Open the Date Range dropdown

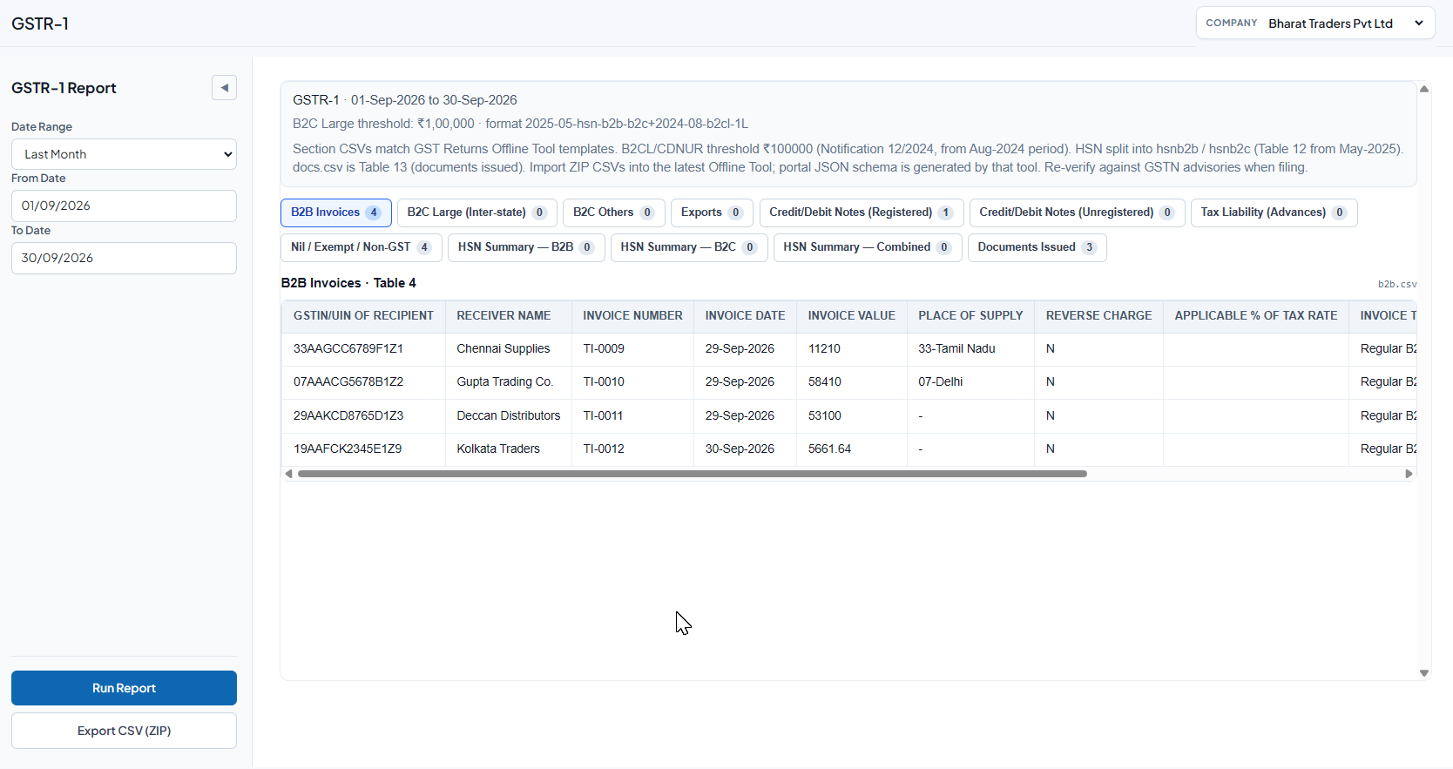[124, 154]
